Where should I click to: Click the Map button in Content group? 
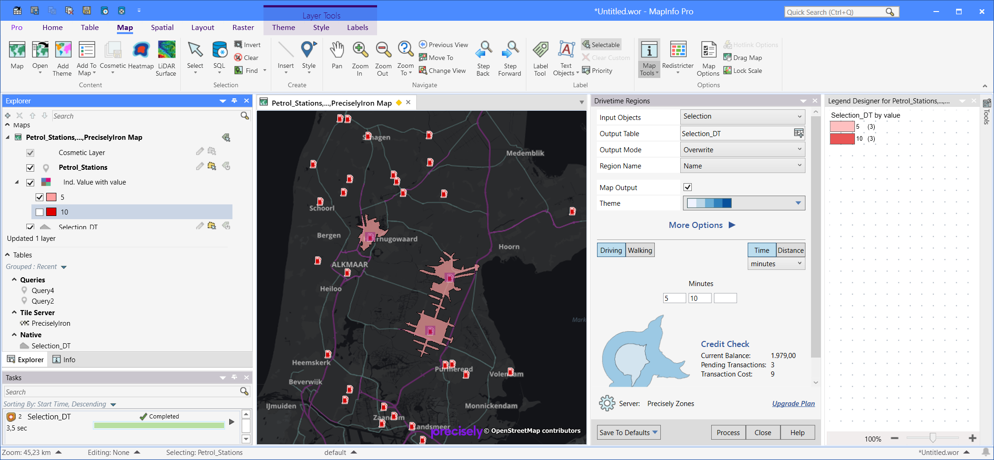point(17,55)
